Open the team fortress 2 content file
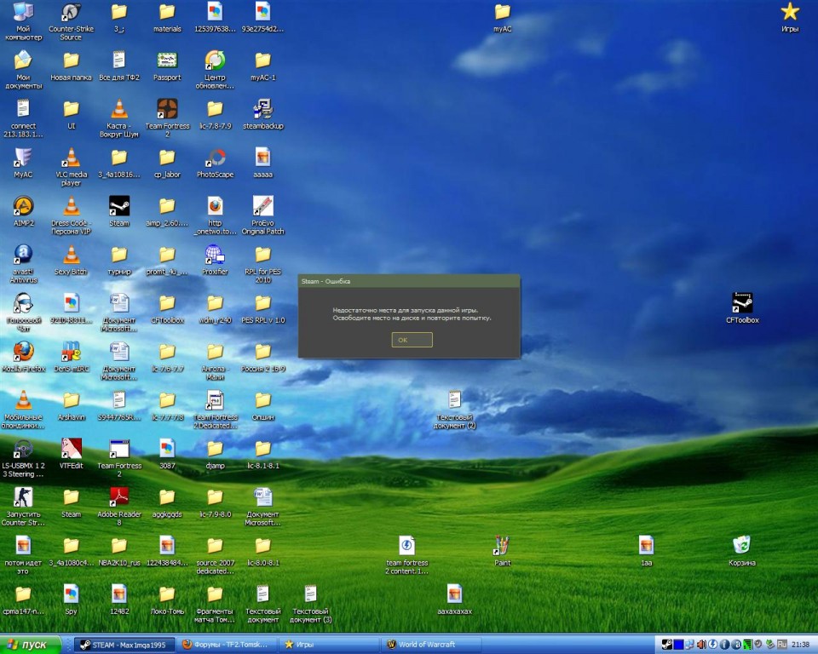818x654 pixels. 407,555
